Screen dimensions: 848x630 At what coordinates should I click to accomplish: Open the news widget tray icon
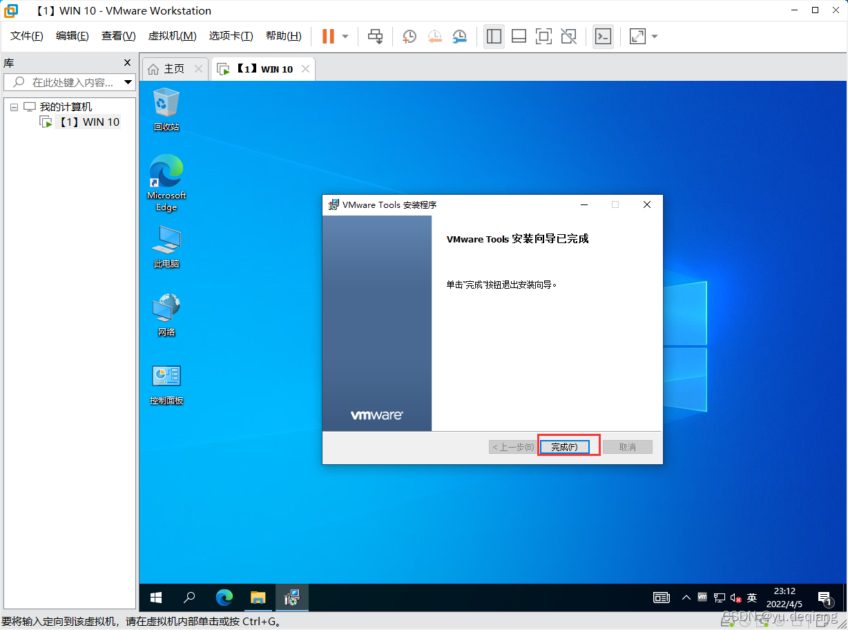pyautogui.click(x=662, y=598)
